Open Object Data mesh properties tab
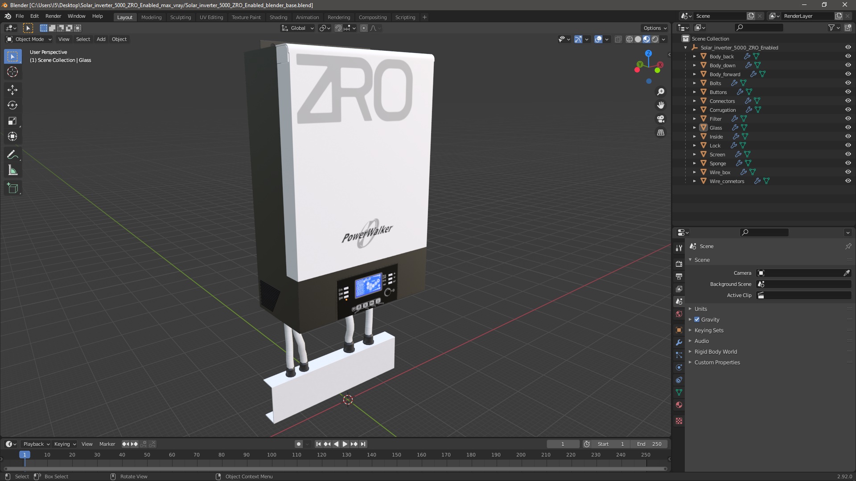 679,392
